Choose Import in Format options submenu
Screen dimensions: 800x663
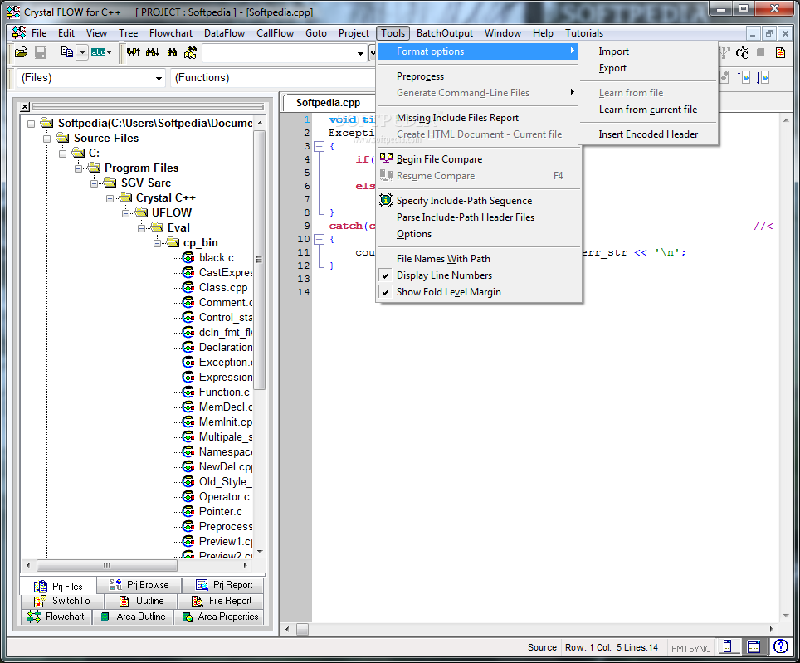coord(648,51)
